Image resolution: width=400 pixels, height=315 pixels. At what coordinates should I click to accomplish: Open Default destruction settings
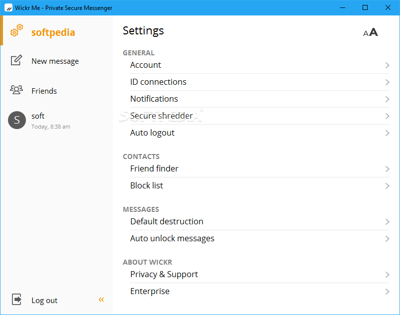pyautogui.click(x=260, y=221)
